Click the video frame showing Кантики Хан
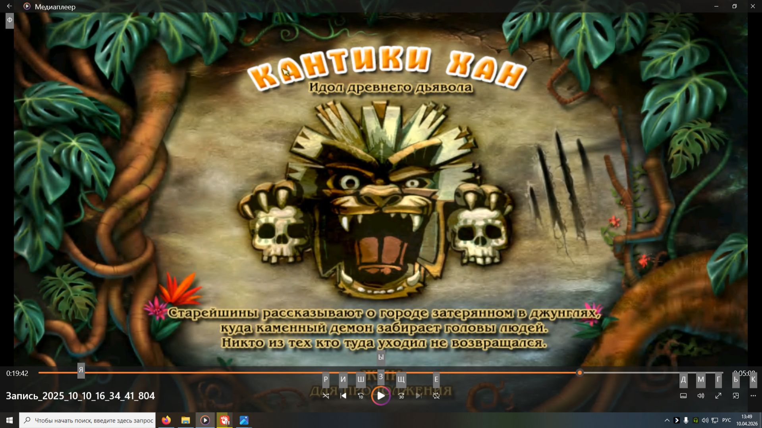 (x=381, y=189)
